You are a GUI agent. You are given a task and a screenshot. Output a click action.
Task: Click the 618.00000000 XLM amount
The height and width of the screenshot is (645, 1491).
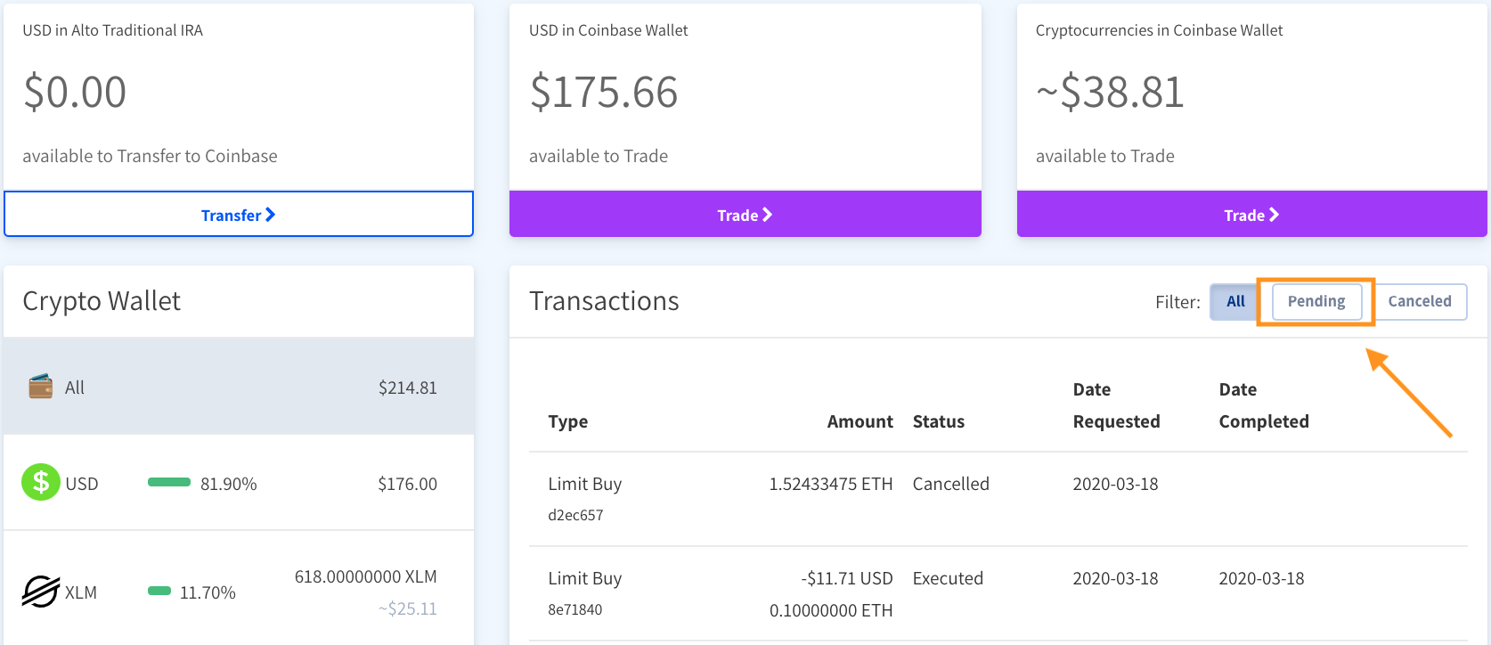click(x=366, y=576)
